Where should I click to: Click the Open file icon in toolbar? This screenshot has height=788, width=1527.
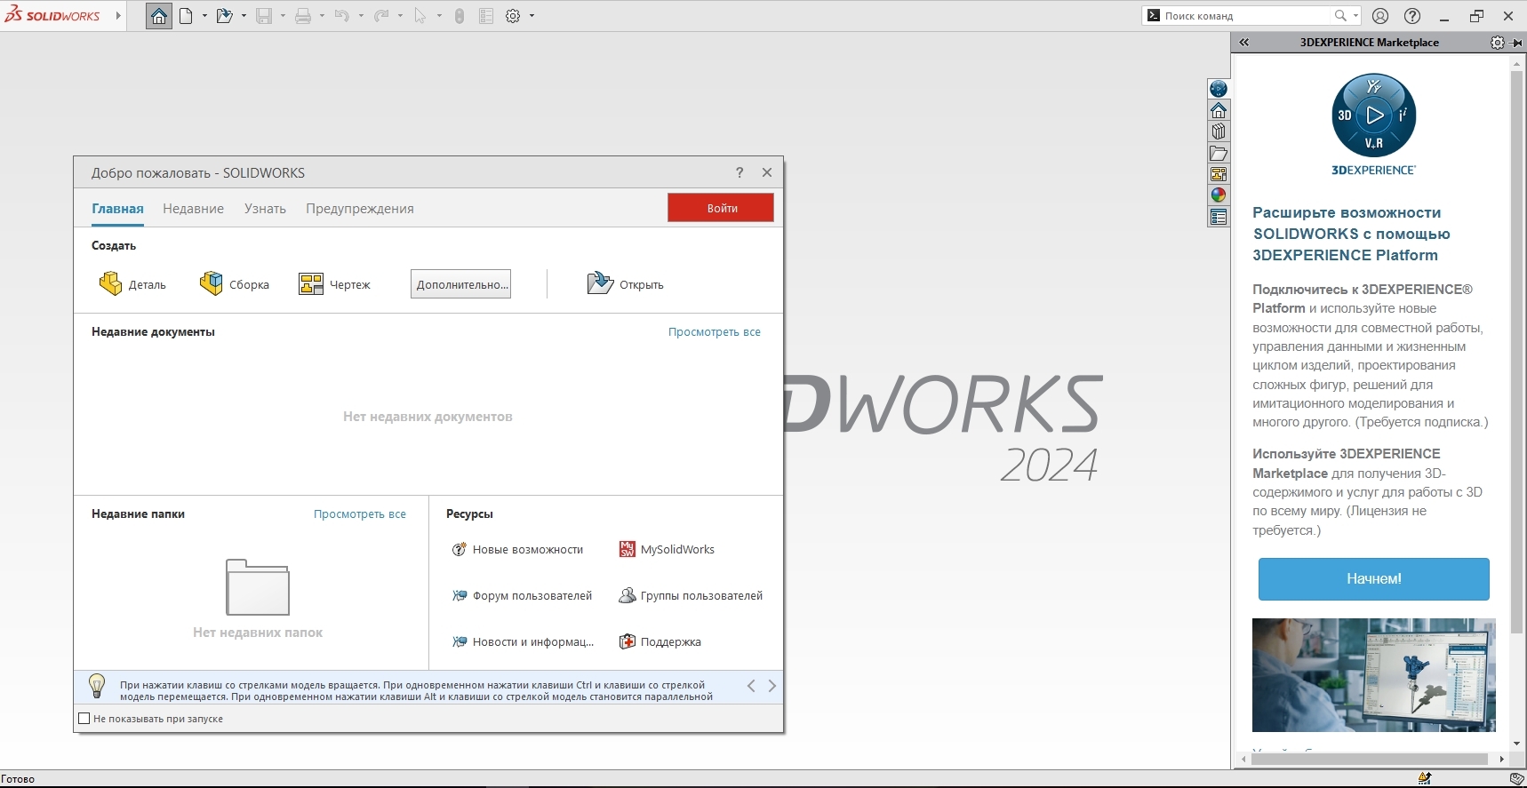(224, 16)
